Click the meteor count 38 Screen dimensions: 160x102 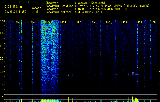(37, 12)
